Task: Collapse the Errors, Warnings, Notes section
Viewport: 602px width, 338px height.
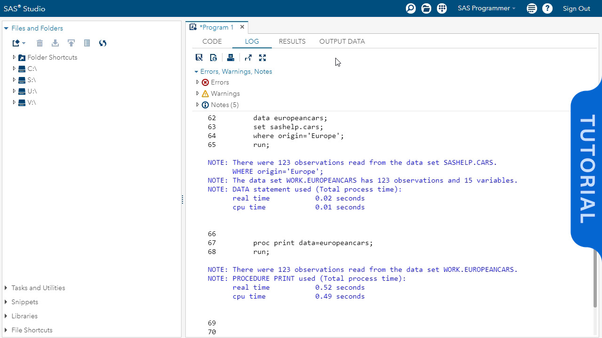Action: click(196, 72)
